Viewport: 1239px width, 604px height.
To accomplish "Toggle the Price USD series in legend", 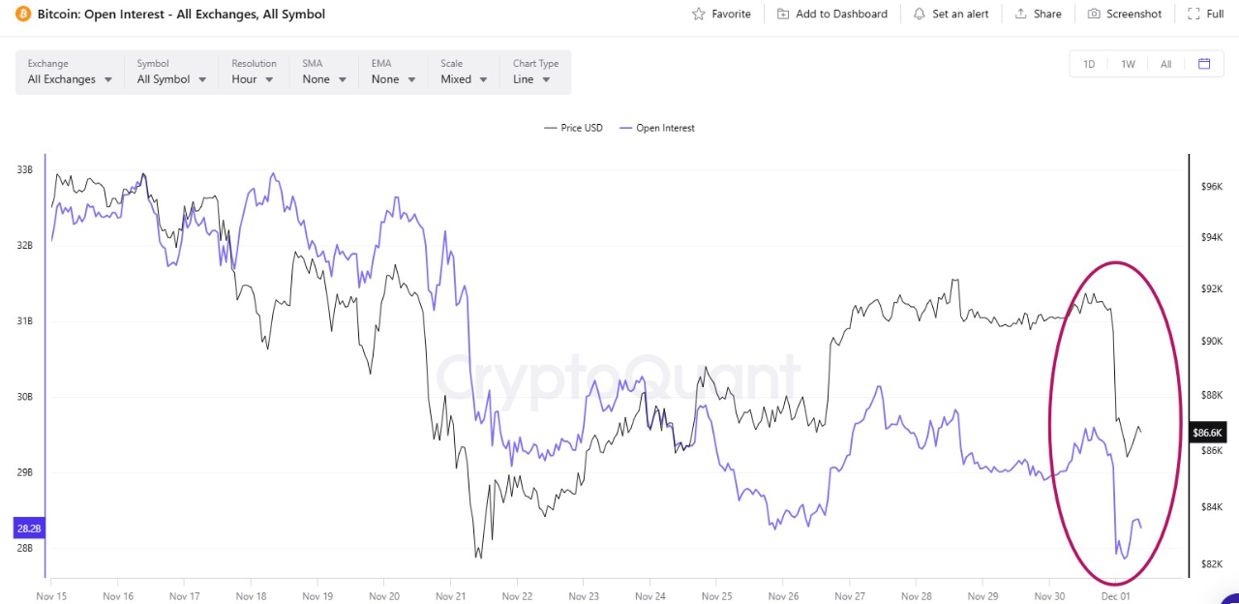I will tap(573, 127).
